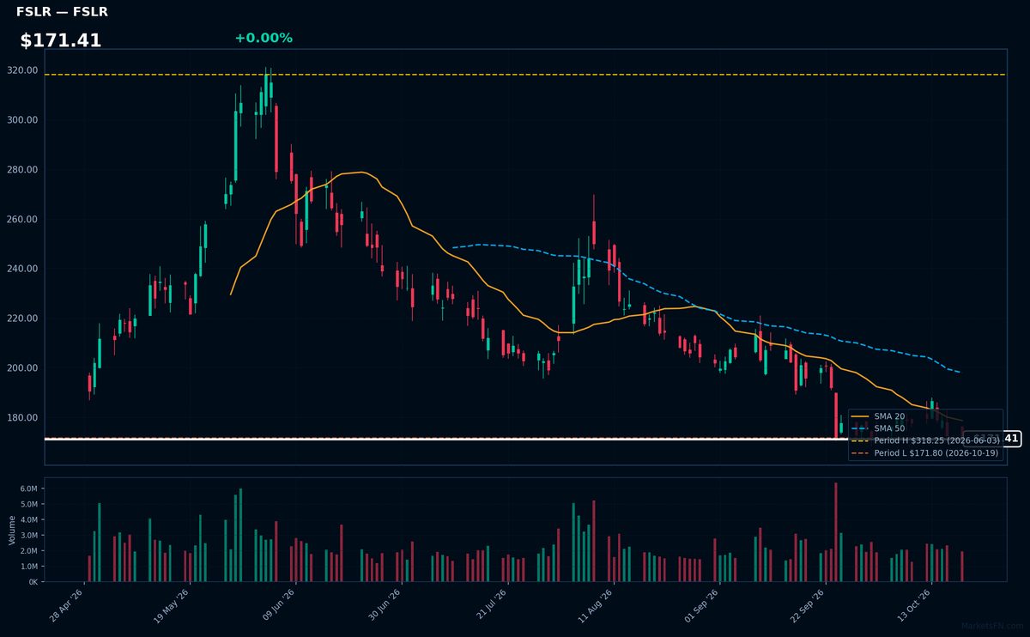
Task: Click the 21 Jul '26 date label
Action: [493, 604]
